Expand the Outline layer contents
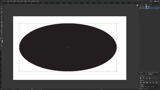 click(144, 6)
